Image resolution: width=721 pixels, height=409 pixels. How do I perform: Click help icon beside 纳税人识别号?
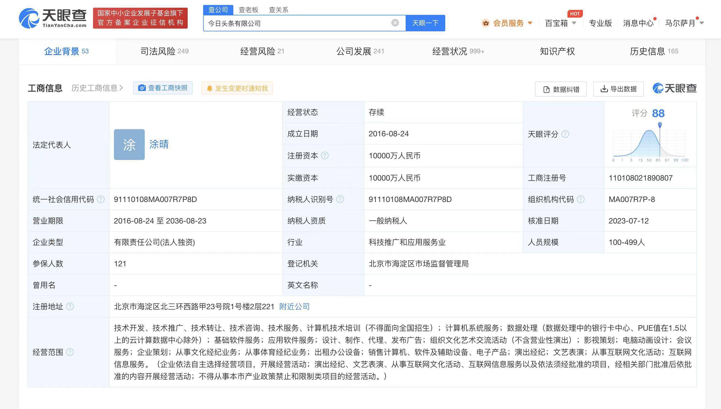pos(340,199)
